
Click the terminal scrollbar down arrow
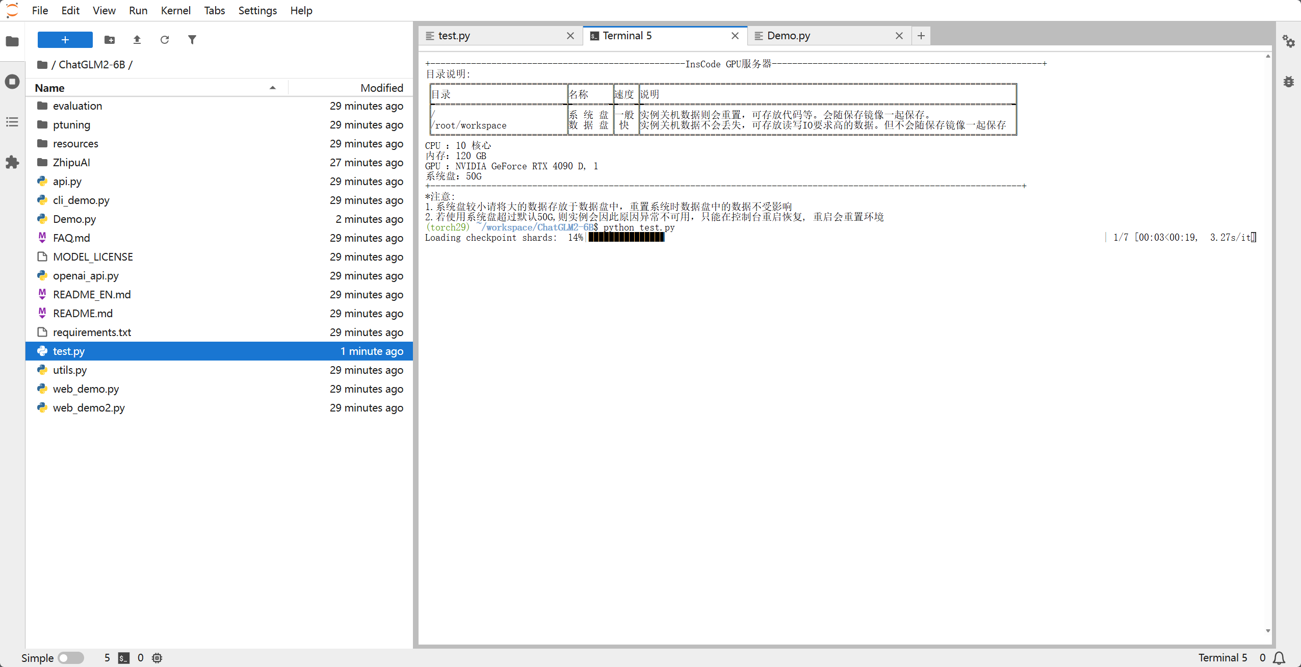[x=1268, y=631]
